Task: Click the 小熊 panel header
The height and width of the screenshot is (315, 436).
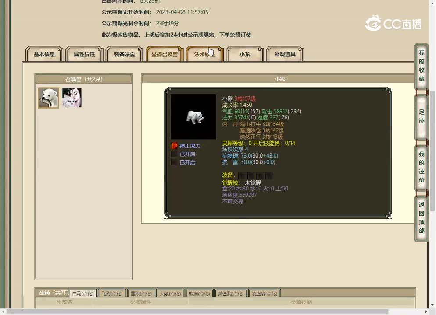Action: tap(279, 79)
